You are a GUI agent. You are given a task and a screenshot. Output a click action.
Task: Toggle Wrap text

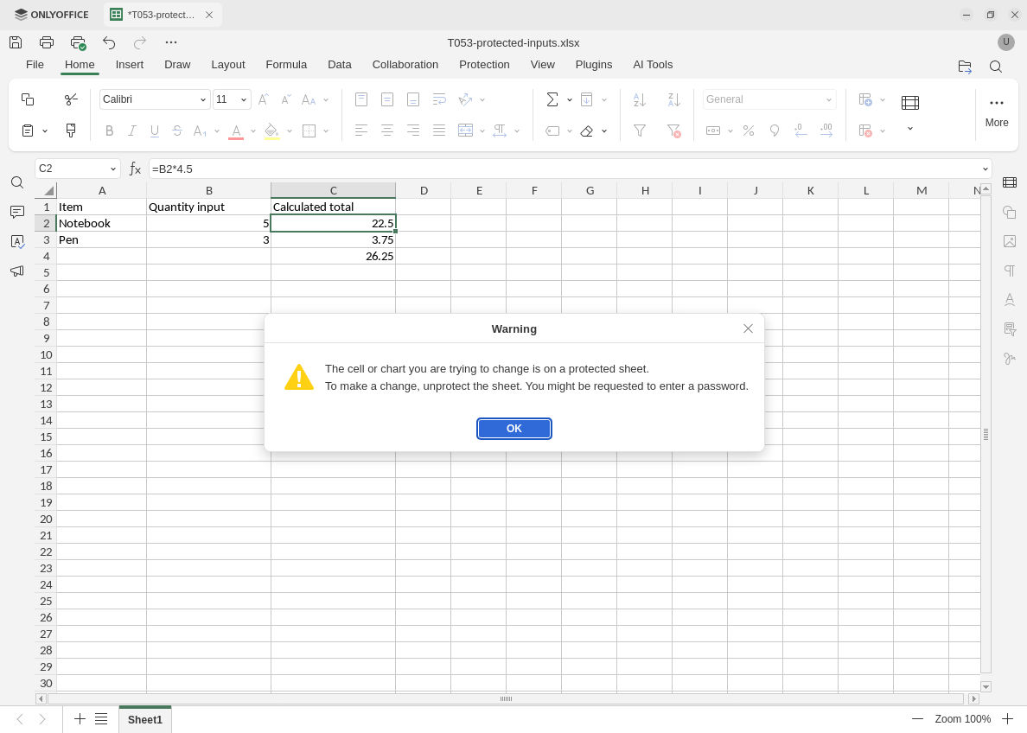point(439,99)
